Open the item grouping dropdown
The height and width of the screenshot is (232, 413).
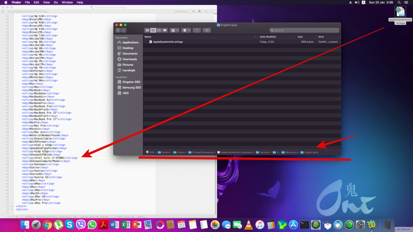(x=174, y=31)
